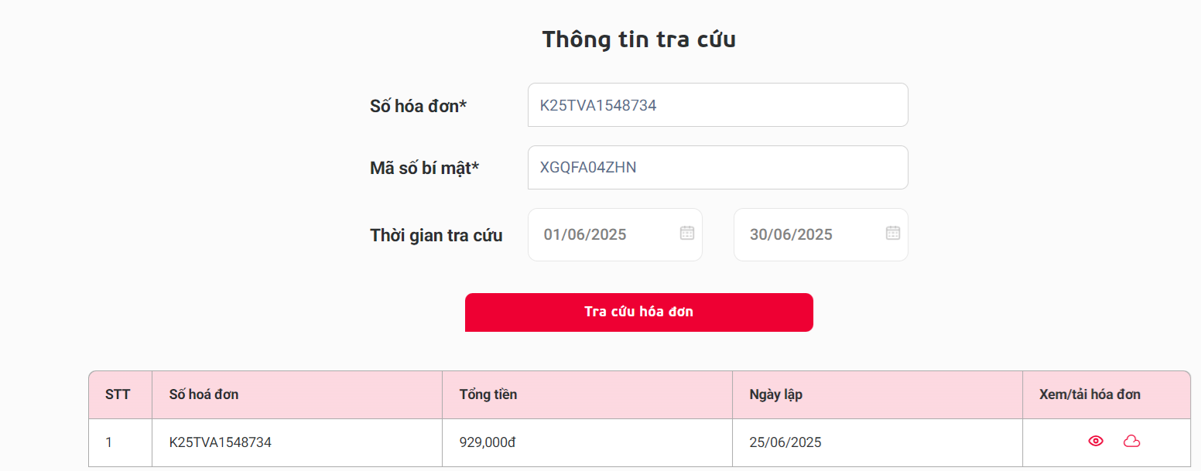The height and width of the screenshot is (471, 1201).
Task: View invoice using the eye icon
Action: pyautogui.click(x=1096, y=442)
